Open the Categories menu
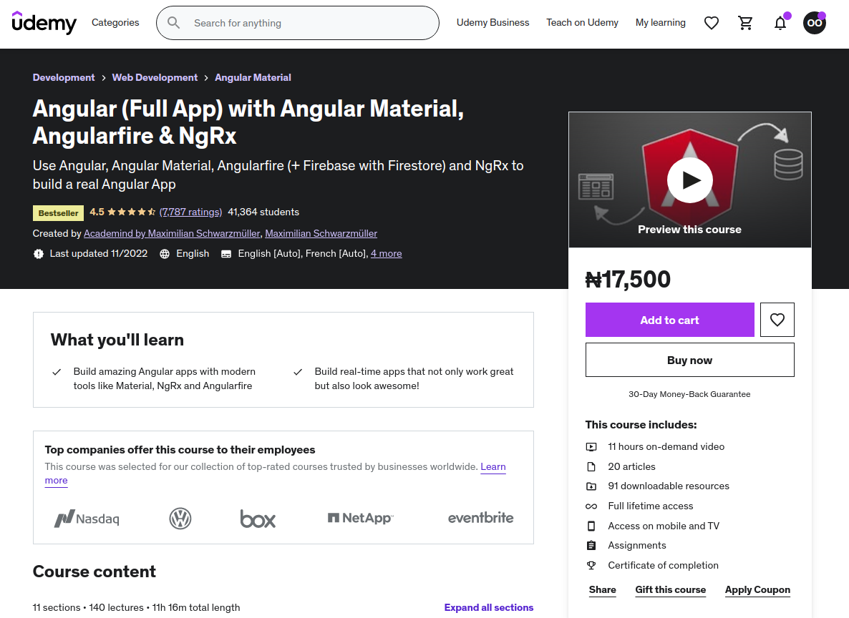Screen dimensions: 849x618 tap(115, 23)
